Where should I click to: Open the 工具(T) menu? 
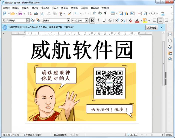tap(84, 8)
